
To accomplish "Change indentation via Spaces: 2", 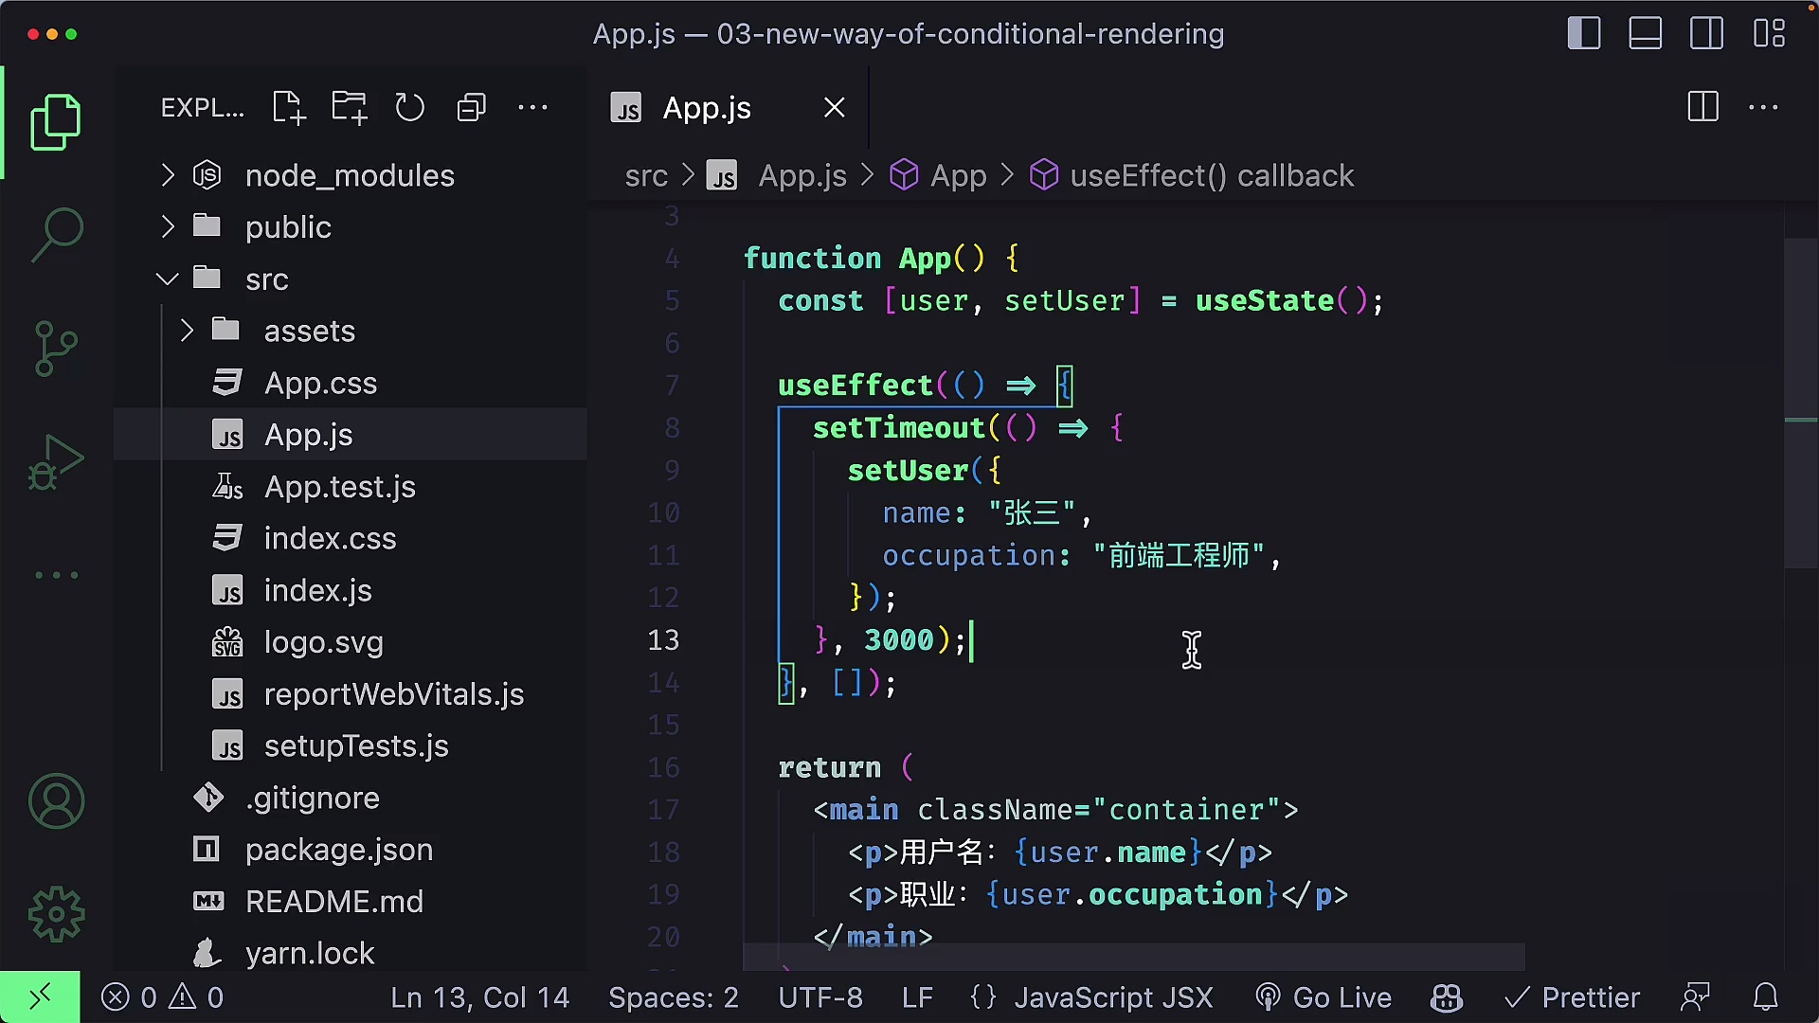I will (x=673, y=997).
